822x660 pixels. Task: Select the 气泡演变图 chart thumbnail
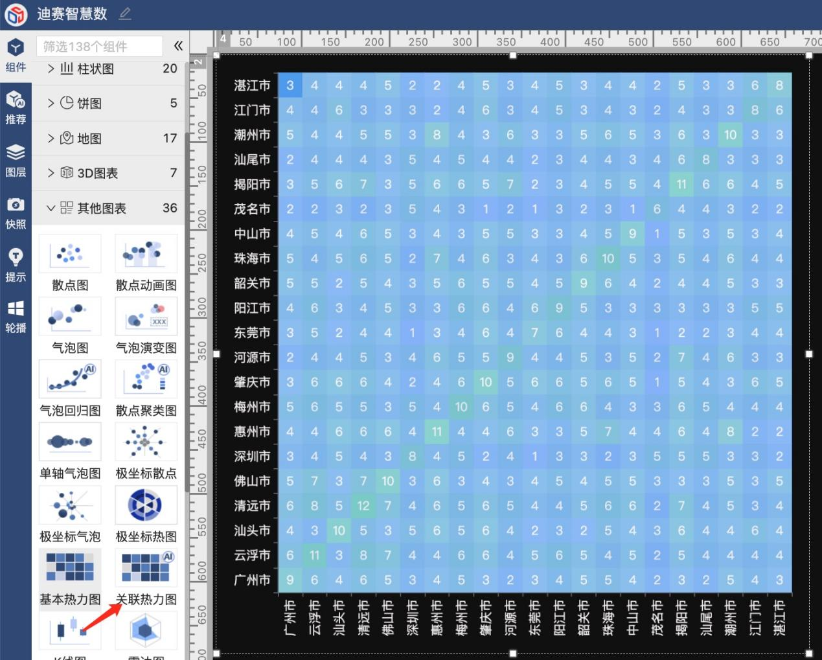[146, 316]
